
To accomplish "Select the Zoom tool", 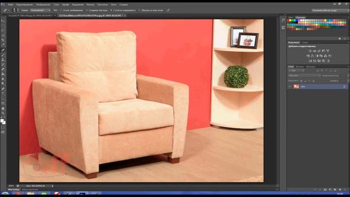I will (x=3, y=113).
